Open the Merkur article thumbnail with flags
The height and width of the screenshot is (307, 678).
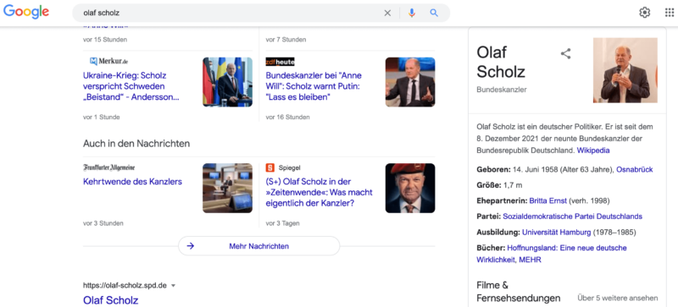tap(227, 82)
